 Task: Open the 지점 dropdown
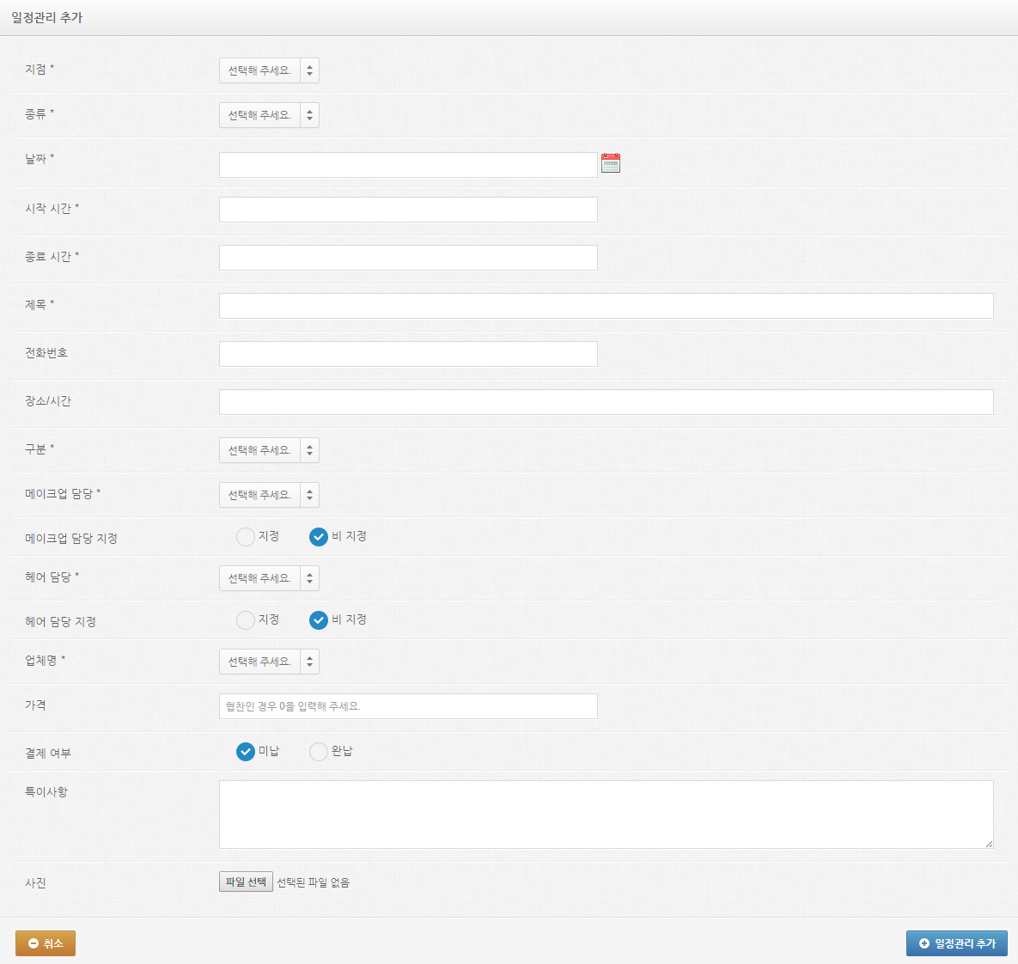click(269, 70)
